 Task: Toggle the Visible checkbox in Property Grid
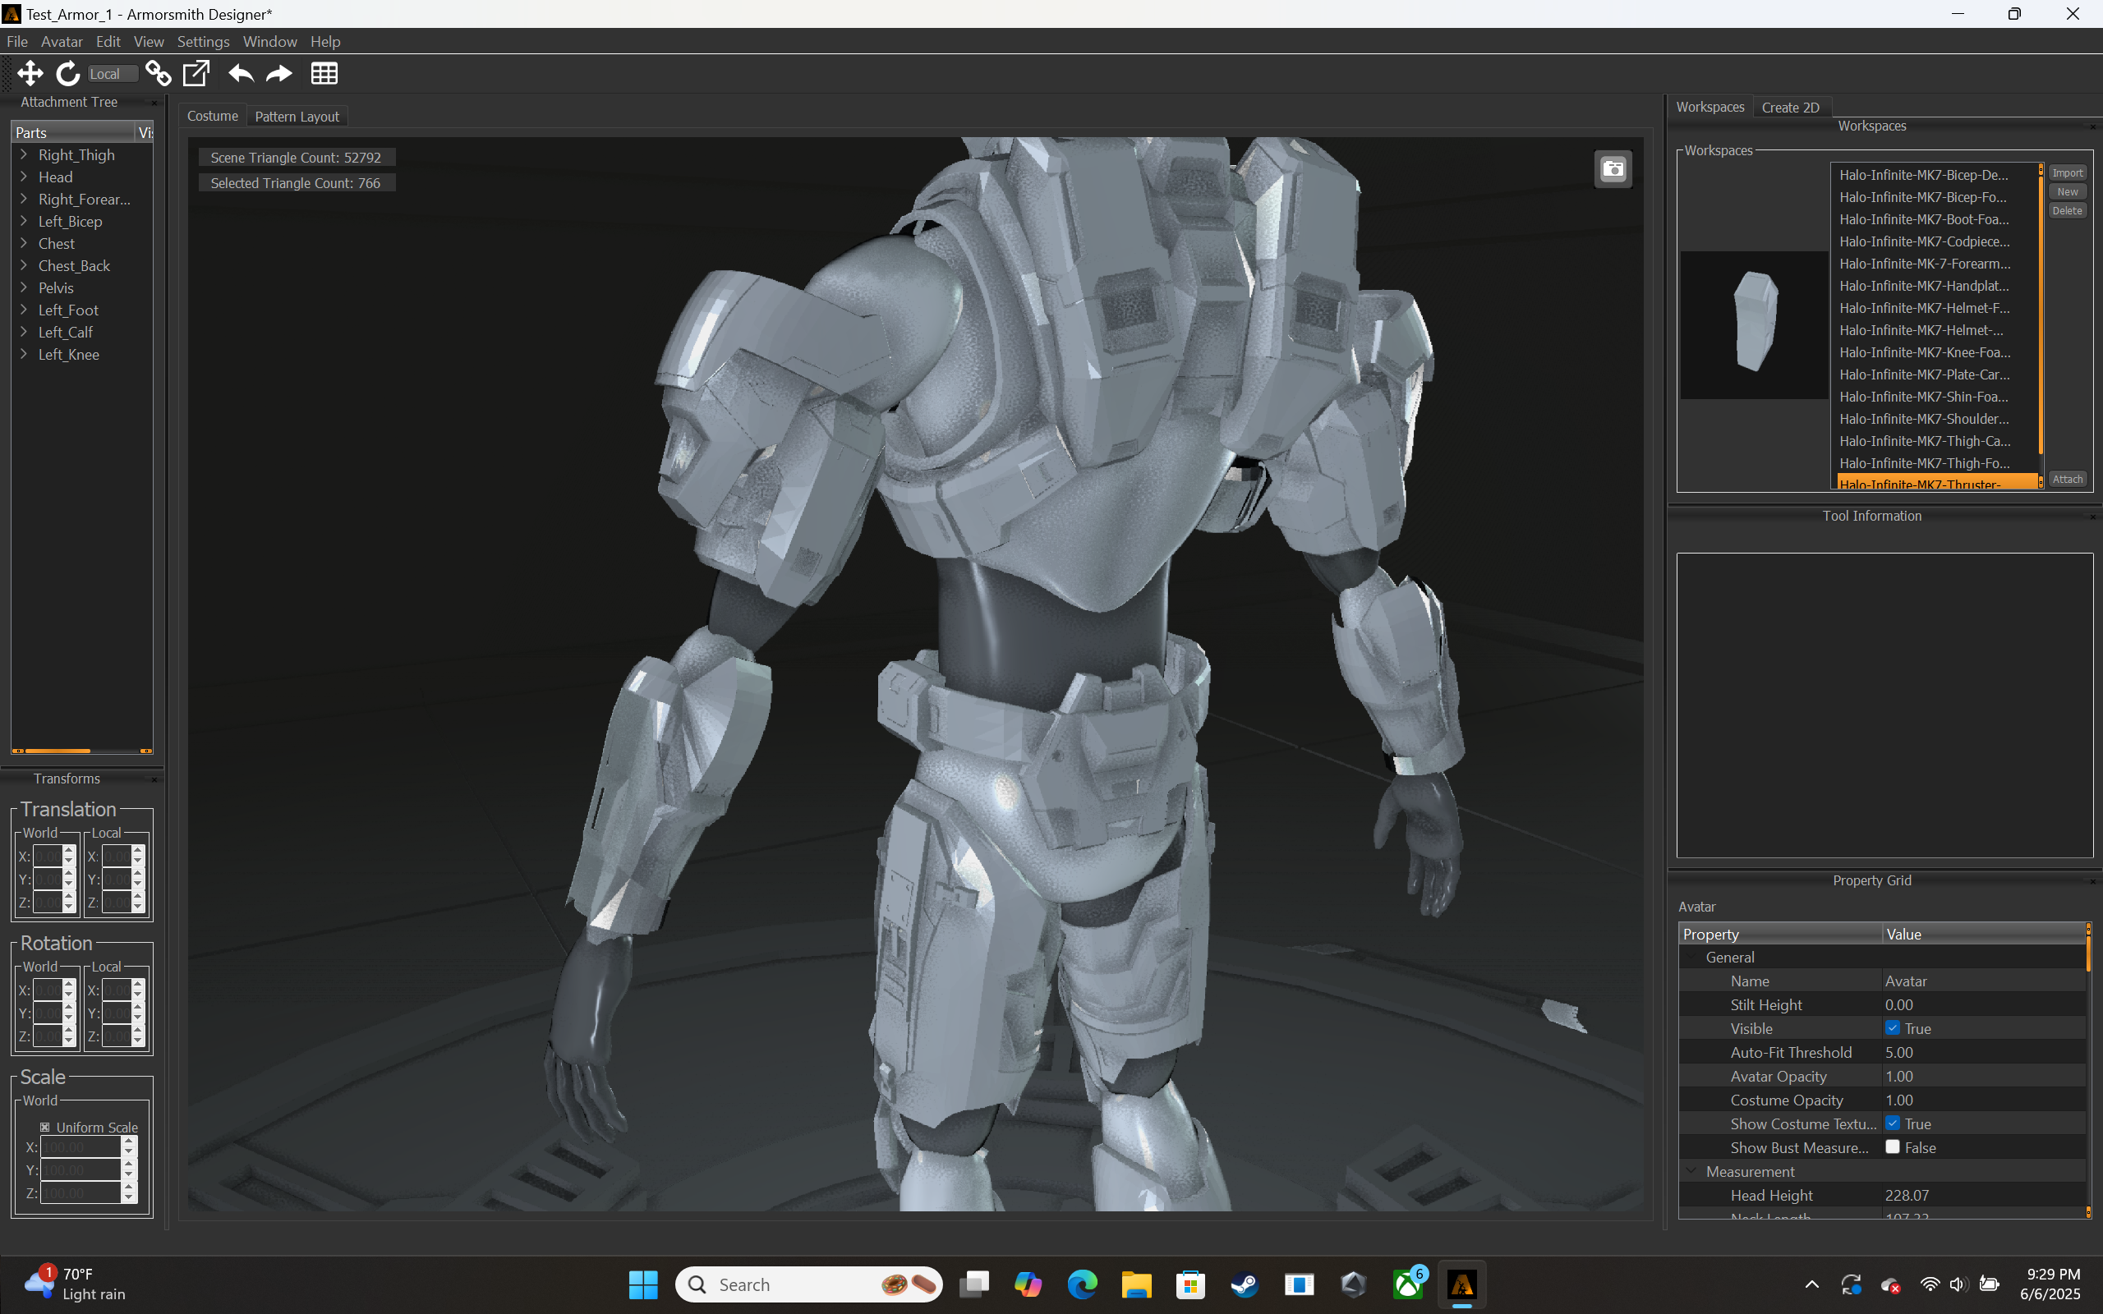point(1892,1028)
